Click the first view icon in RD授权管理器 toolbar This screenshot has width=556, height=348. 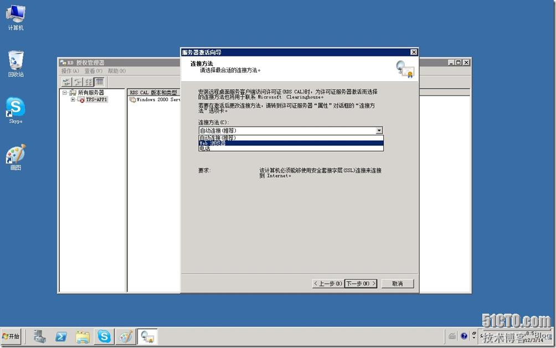pyautogui.click(x=66, y=82)
